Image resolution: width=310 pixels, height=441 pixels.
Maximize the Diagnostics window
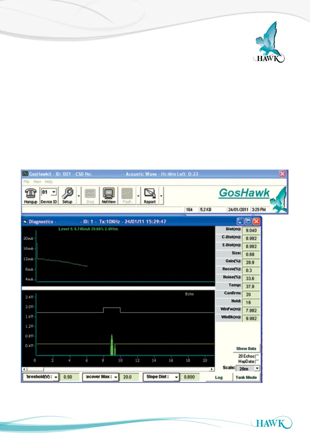click(248, 221)
